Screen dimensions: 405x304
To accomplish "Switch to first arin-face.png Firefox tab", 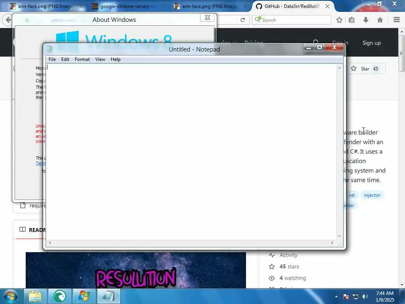I will 45,6.
